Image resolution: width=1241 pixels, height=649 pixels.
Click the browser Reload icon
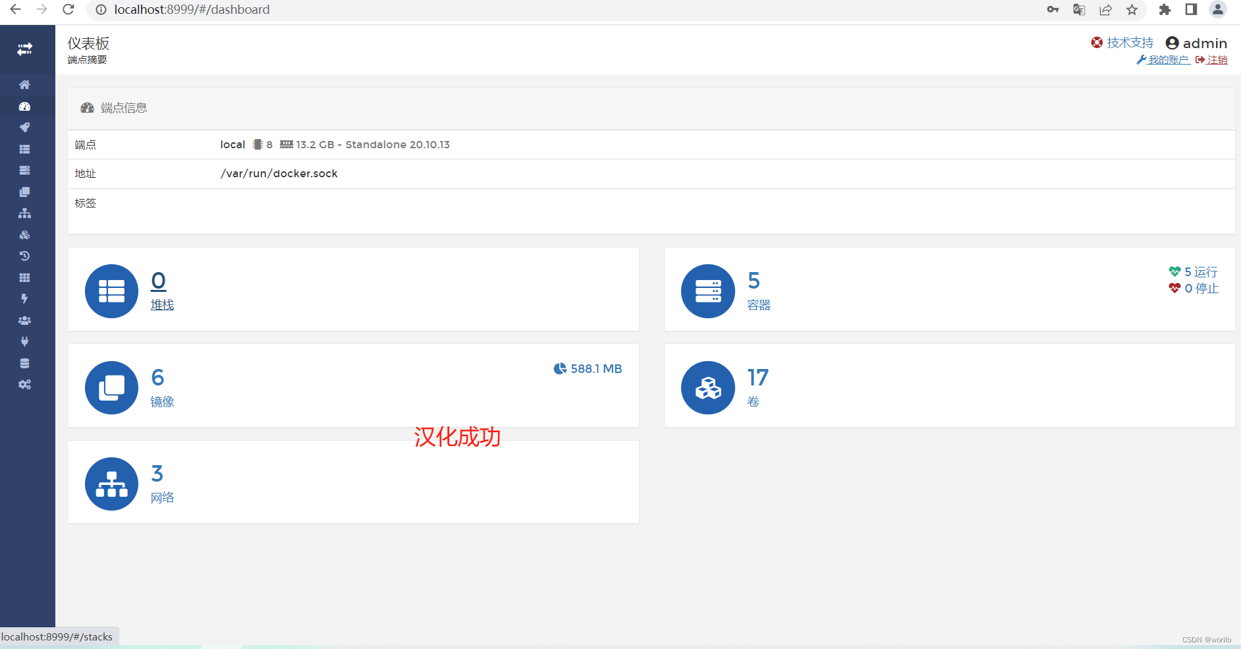coord(68,9)
